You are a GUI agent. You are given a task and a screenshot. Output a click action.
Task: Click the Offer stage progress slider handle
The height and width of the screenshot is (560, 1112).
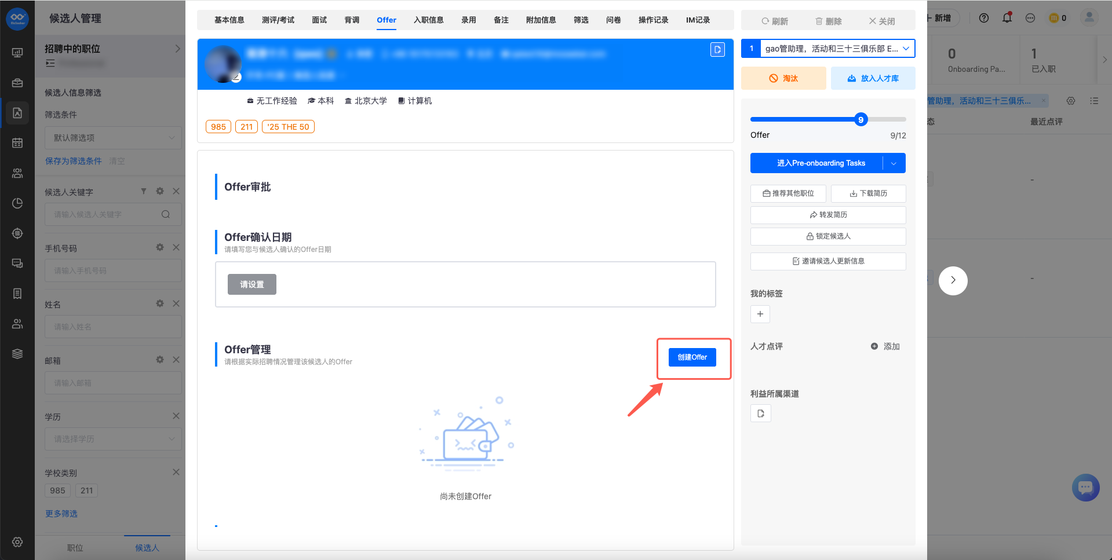pyautogui.click(x=861, y=119)
